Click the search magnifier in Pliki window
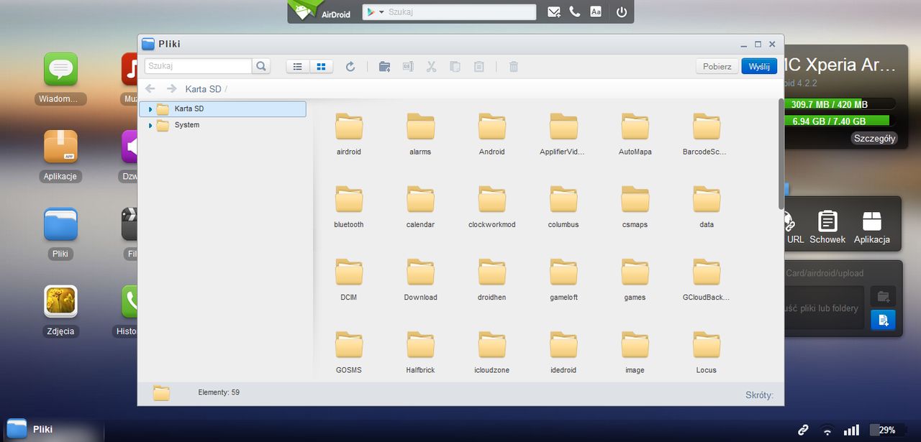The image size is (921, 442). (x=261, y=66)
